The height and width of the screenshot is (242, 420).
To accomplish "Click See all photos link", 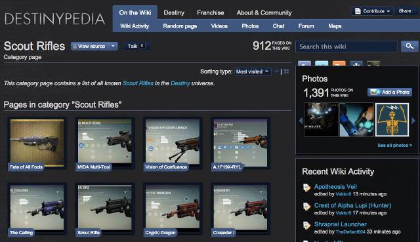I will click(x=394, y=145).
